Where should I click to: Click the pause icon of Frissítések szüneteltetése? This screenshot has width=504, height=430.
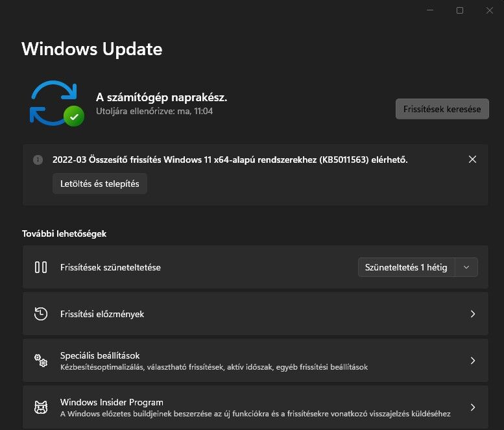point(41,267)
